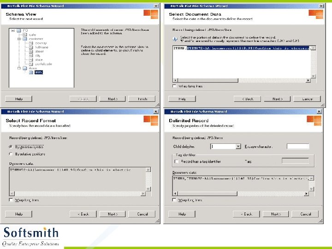
Task: Check Record has a tag identifier
Action: [176, 161]
